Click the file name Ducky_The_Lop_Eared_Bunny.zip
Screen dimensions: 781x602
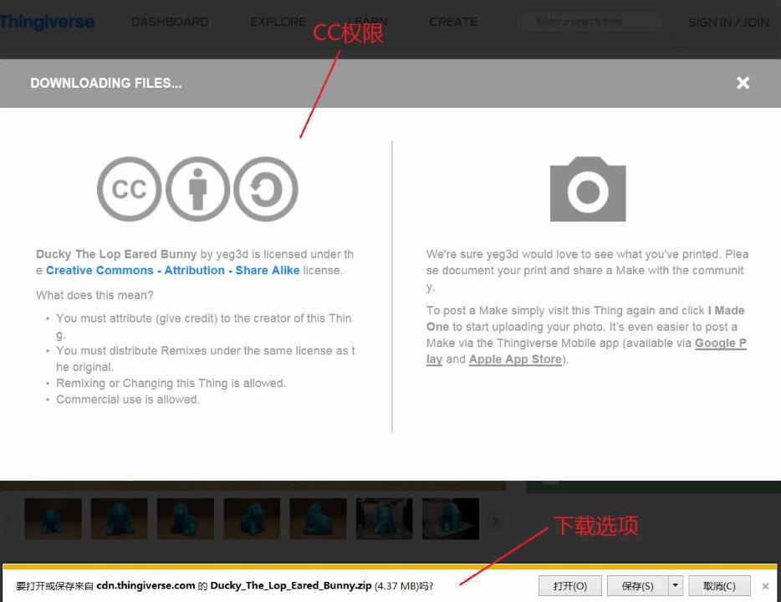(x=291, y=585)
